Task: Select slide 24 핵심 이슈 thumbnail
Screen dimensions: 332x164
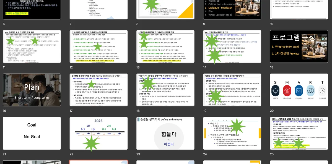Action: pyautogui.click(x=232, y=133)
